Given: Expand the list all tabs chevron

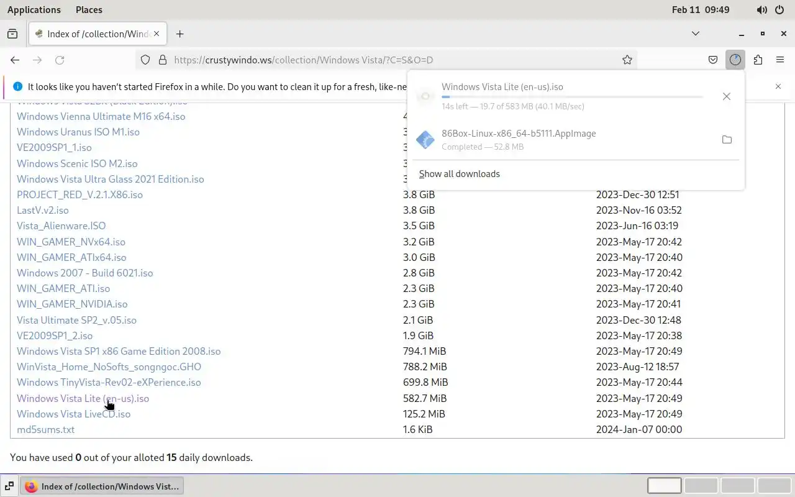Looking at the screenshot, I should 696,34.
